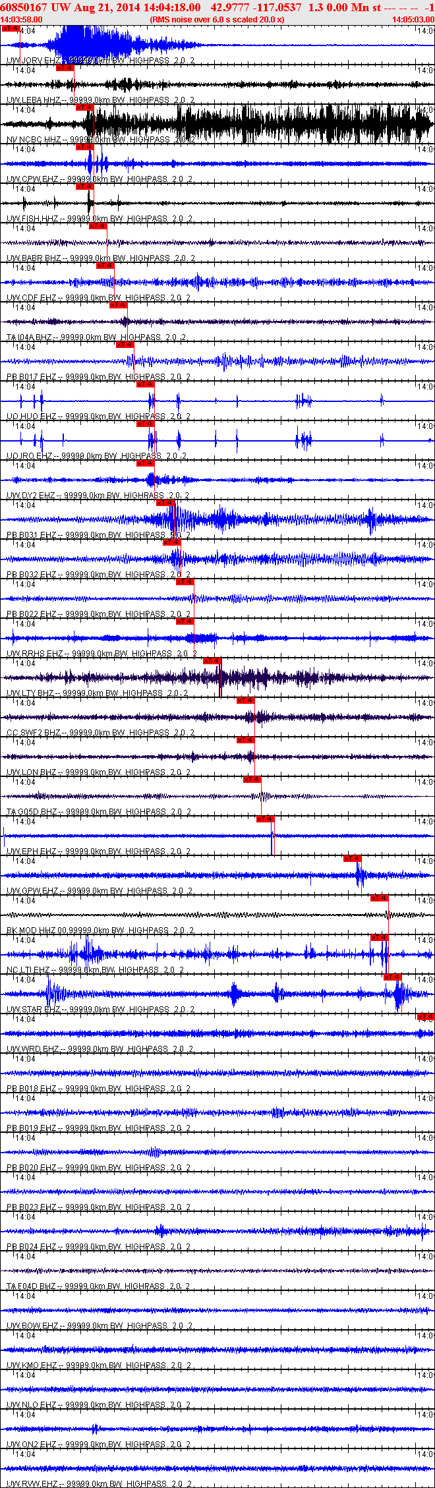
Task: Click the red pick marker on B017 trace
Action: tap(125, 345)
